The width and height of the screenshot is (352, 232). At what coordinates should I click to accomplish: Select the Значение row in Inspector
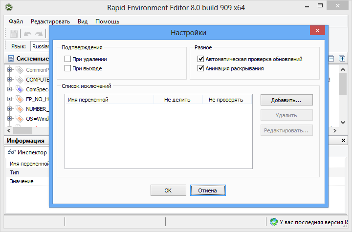(27, 181)
